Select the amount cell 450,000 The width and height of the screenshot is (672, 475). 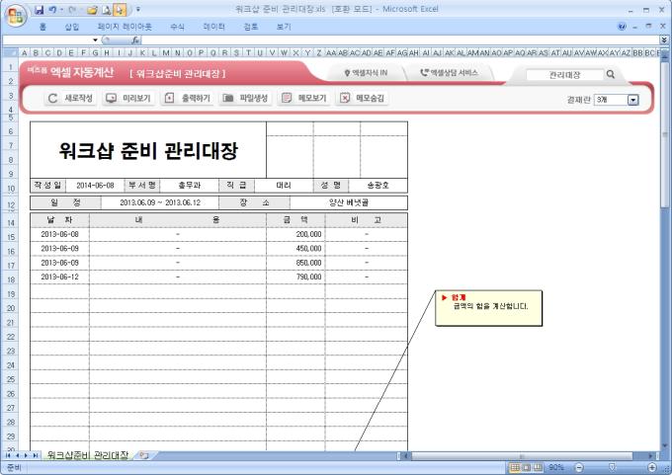pos(295,249)
